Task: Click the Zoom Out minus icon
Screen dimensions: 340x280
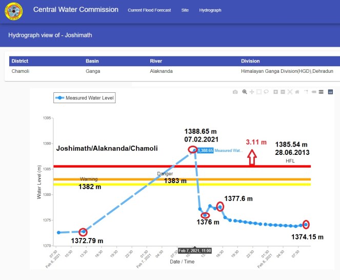Action: [283, 92]
